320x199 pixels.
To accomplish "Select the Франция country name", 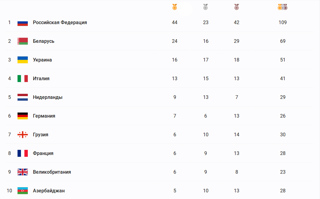I will point(43,153).
